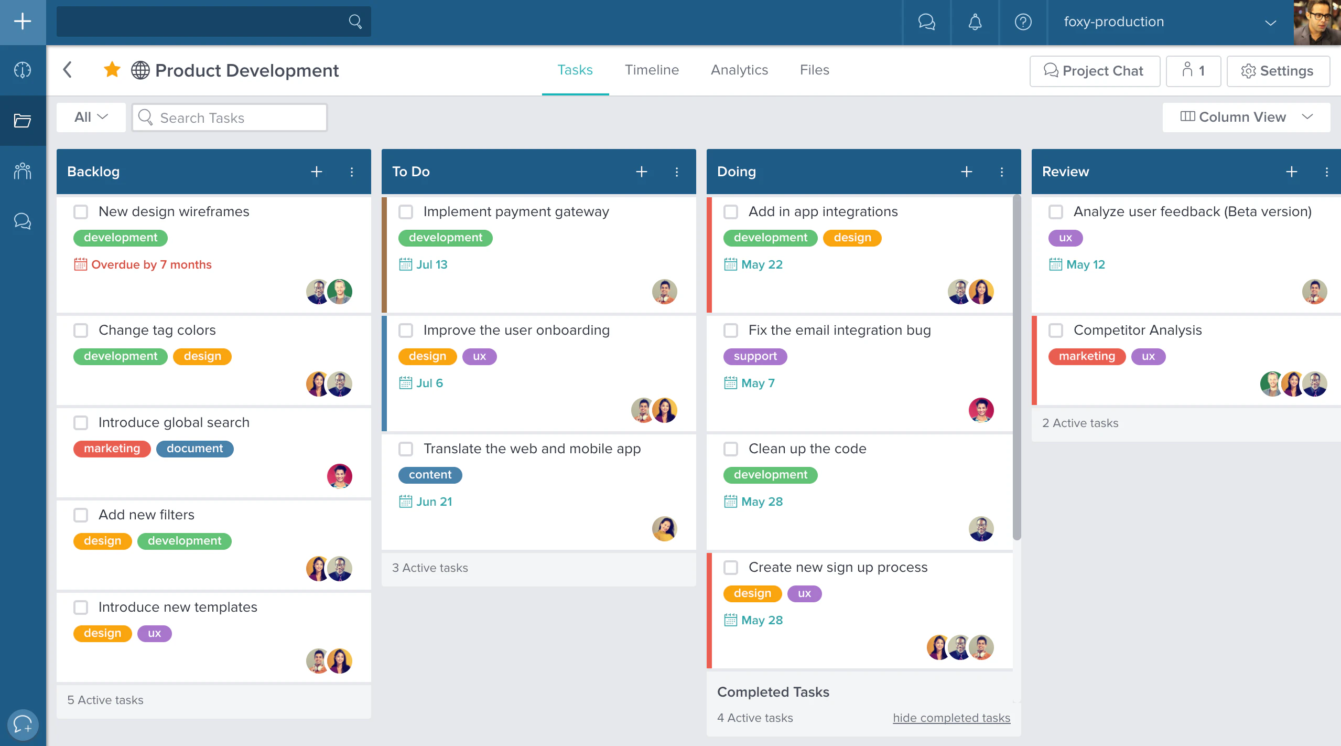Click hide completed tasks link
The width and height of the screenshot is (1341, 746).
click(x=951, y=718)
